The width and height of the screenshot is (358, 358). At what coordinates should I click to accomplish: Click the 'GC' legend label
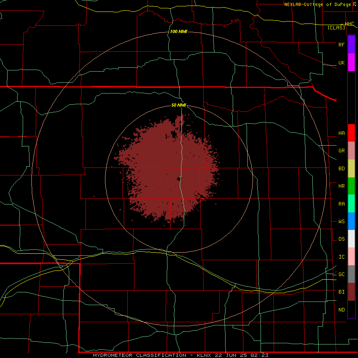pyautogui.click(x=341, y=274)
